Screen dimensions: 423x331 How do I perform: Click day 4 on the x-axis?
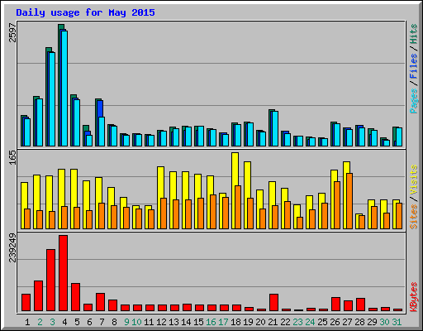pyautogui.click(x=64, y=322)
